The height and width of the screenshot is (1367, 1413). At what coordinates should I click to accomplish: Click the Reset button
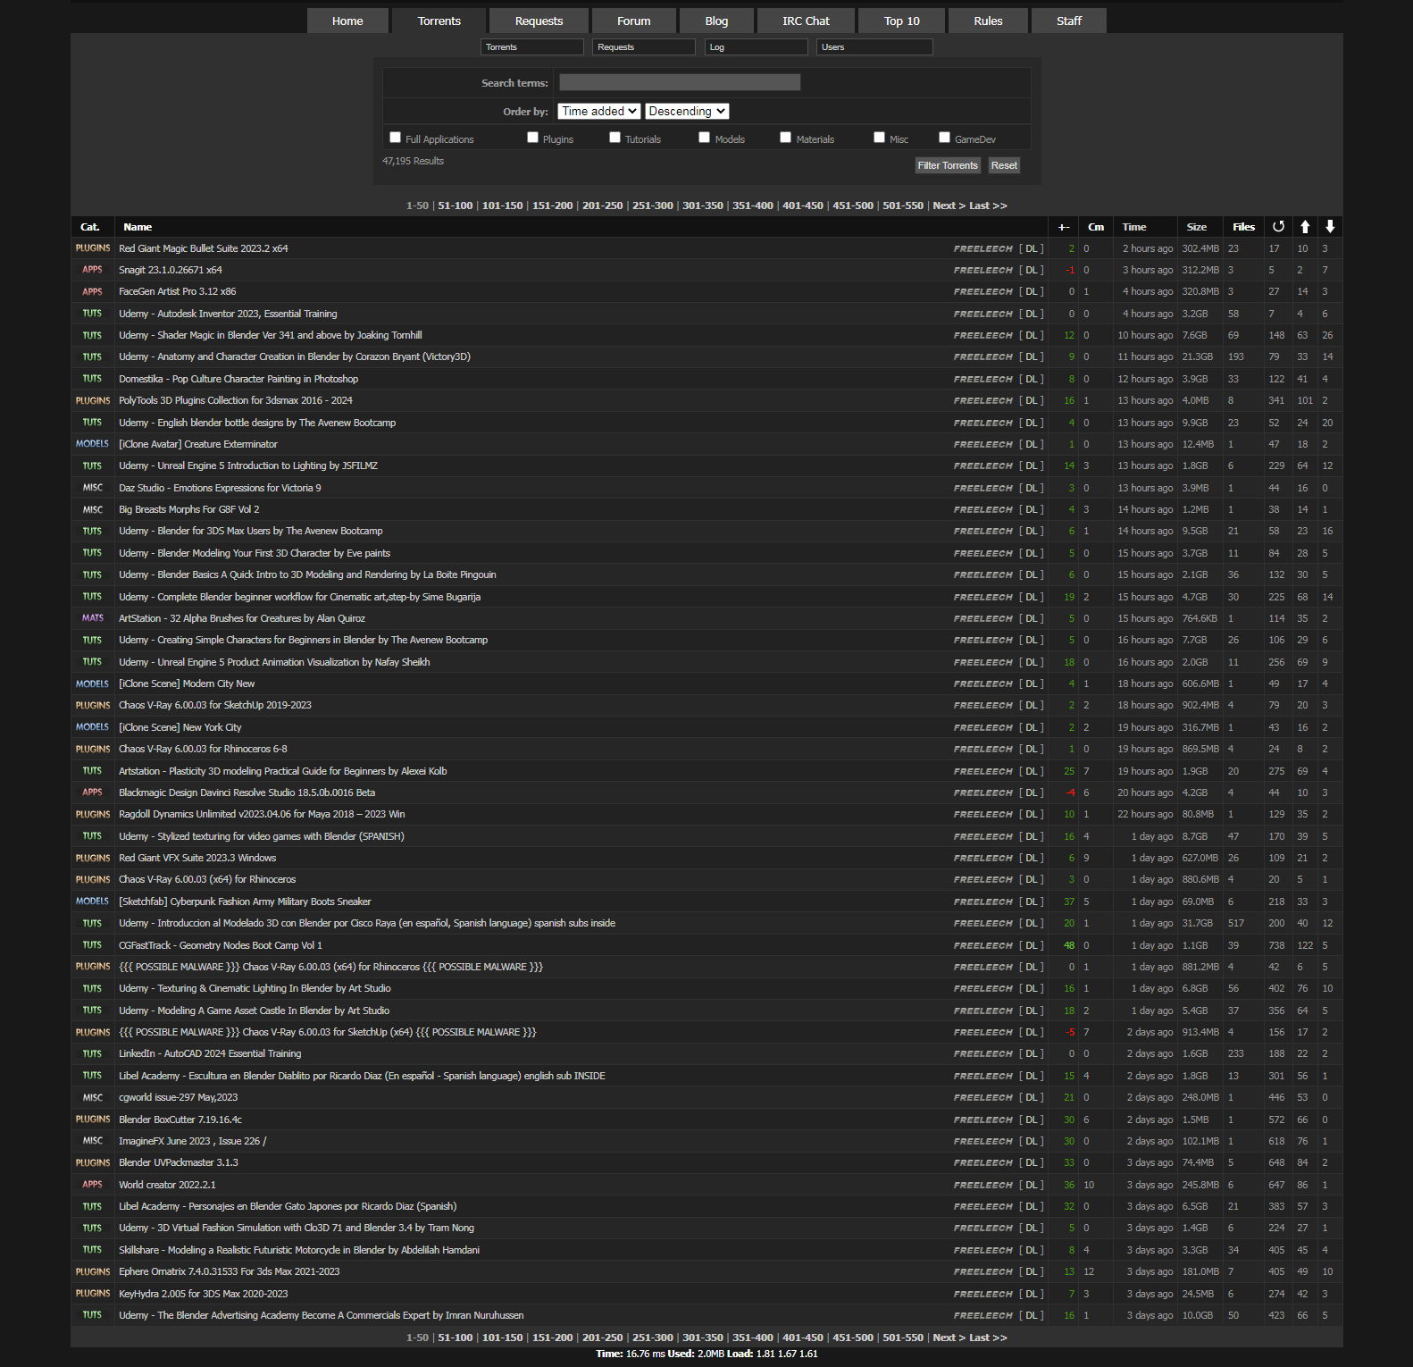pos(1004,165)
